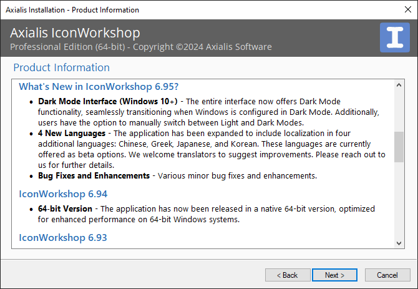Click the "64-bit Version" bold text
Viewport: 418px width, 289px height.
point(65,208)
